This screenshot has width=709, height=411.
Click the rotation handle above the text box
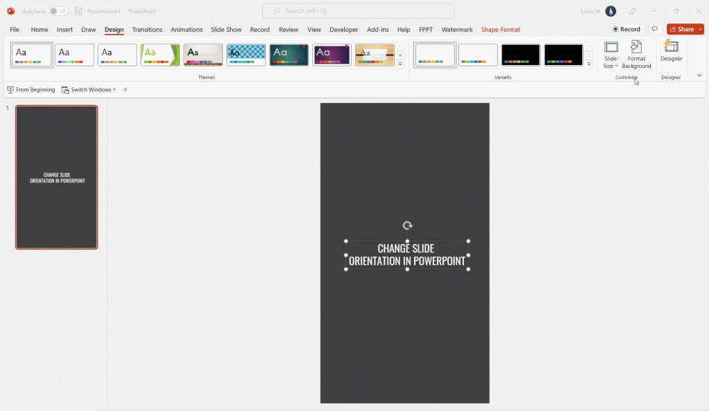click(x=407, y=226)
